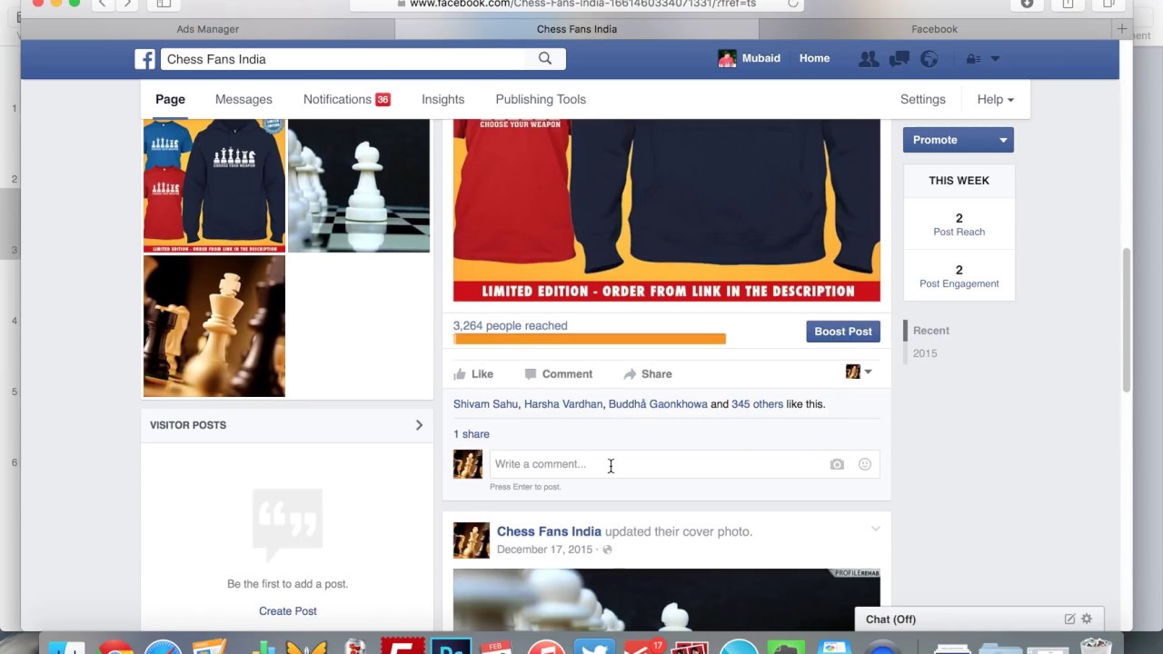Click Mubaid's profile picture icon
The image size is (1163, 654).
727,58
